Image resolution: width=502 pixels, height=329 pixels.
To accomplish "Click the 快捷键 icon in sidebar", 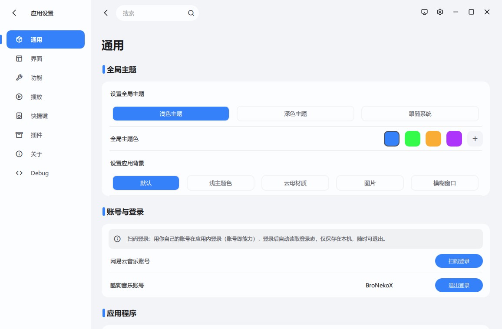I will click(x=19, y=116).
